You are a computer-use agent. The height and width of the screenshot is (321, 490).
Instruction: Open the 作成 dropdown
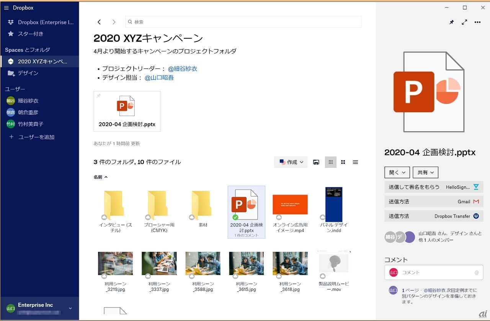(291, 162)
